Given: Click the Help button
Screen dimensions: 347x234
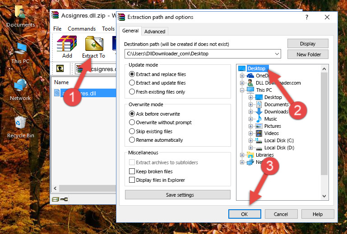Looking at the screenshot, I should (x=318, y=214).
